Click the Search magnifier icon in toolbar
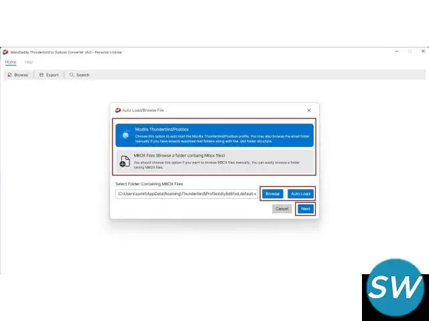 tap(72, 75)
